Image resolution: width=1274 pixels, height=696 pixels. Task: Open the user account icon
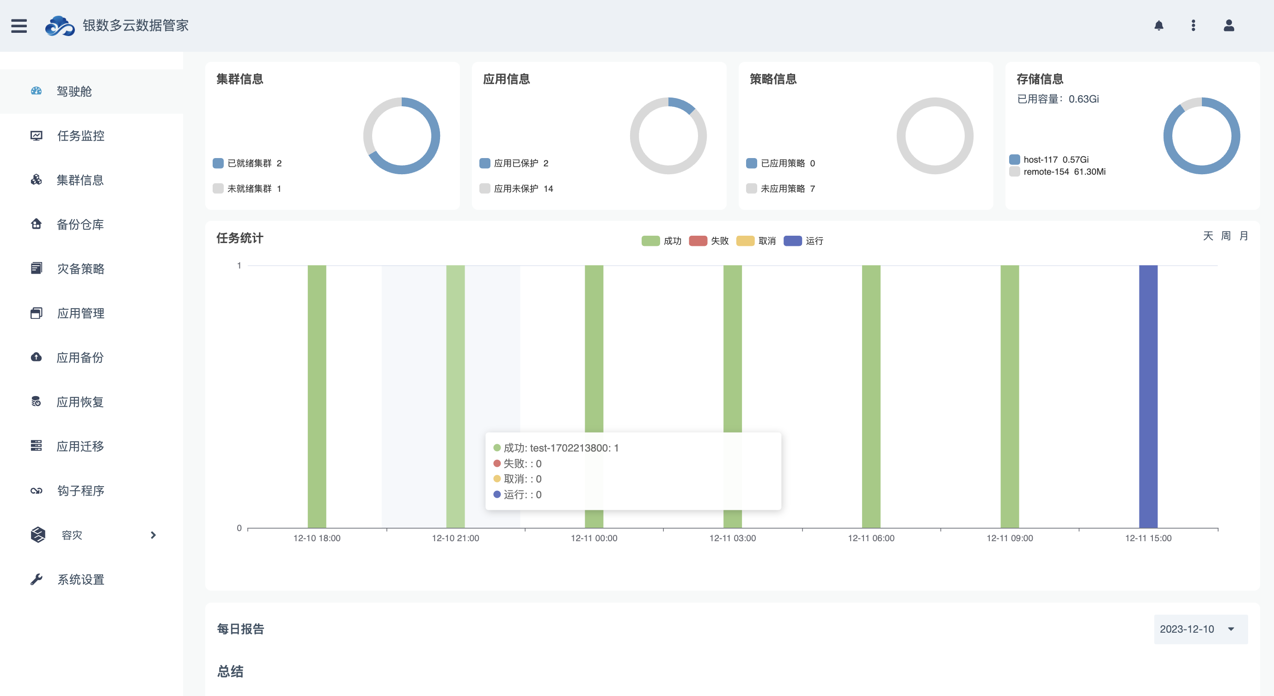pyautogui.click(x=1229, y=25)
